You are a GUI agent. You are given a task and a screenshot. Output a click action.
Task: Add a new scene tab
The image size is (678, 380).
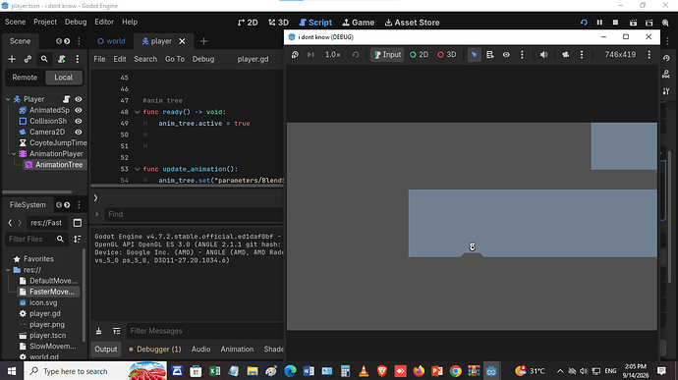(x=203, y=41)
